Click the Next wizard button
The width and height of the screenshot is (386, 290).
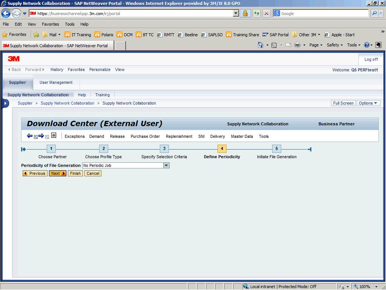click(x=58, y=173)
